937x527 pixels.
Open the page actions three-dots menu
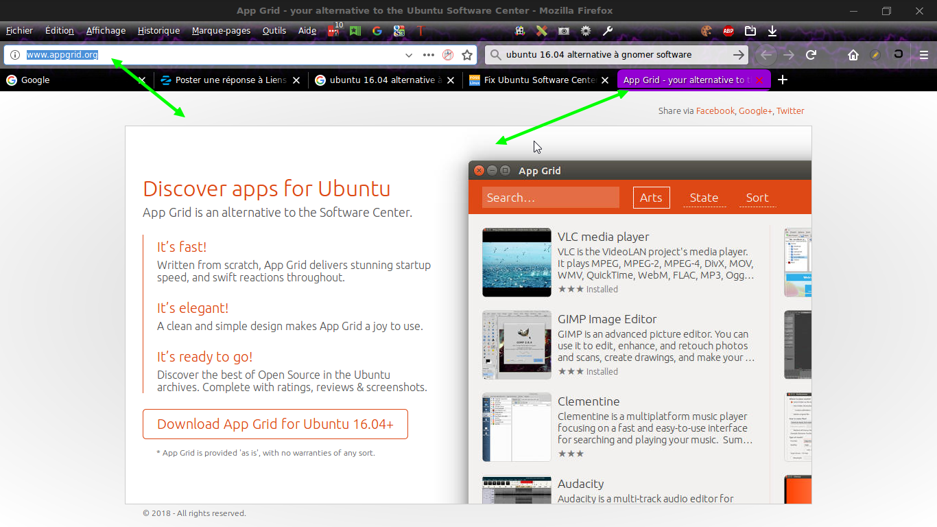pyautogui.click(x=429, y=55)
